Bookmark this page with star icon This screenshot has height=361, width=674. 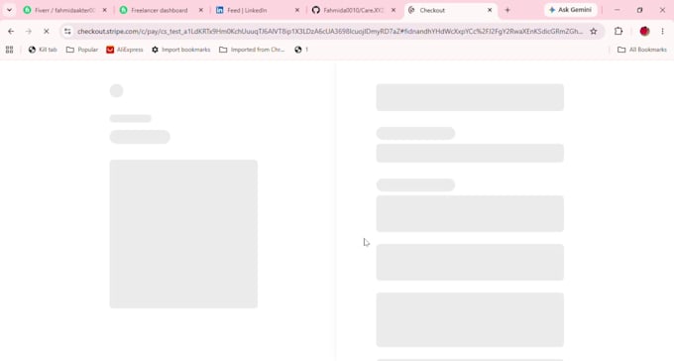point(594,31)
